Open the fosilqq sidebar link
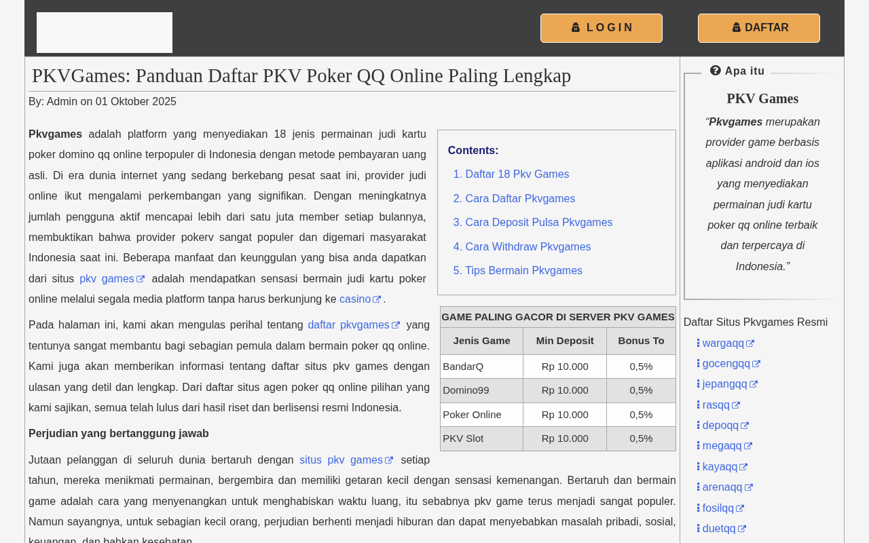 718,508
